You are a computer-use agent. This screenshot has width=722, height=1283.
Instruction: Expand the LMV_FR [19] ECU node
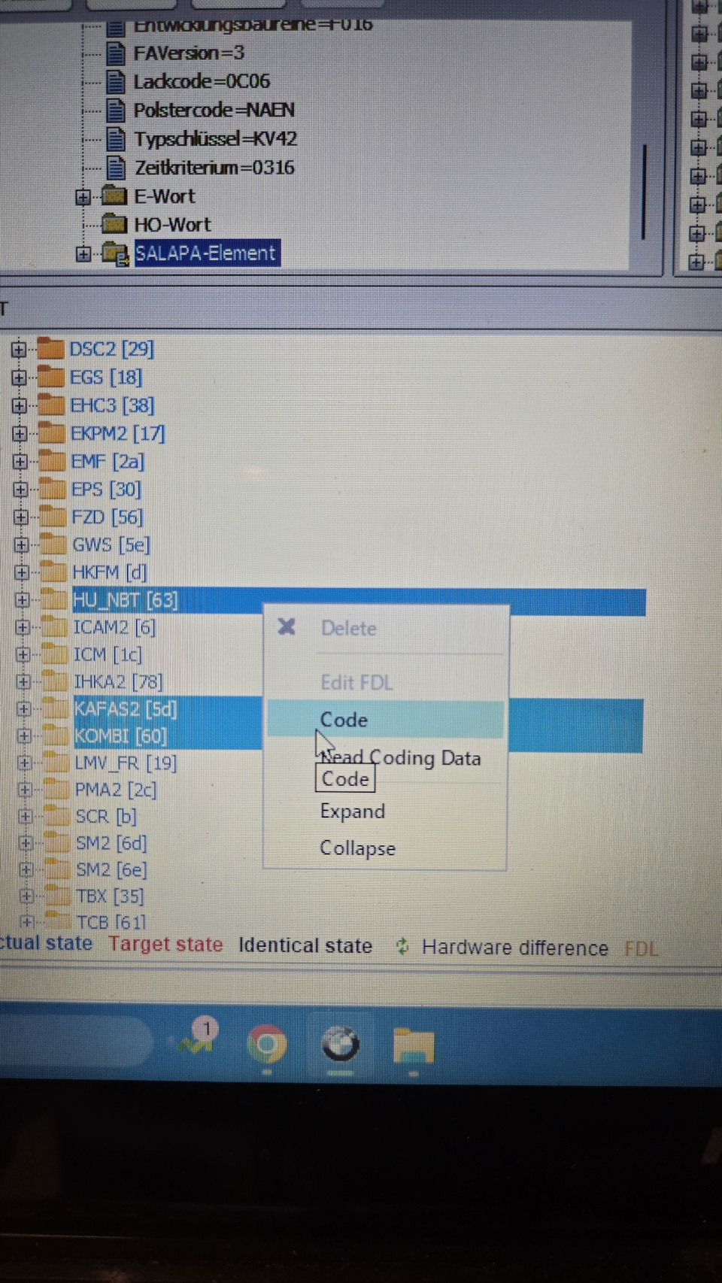pyautogui.click(x=24, y=763)
